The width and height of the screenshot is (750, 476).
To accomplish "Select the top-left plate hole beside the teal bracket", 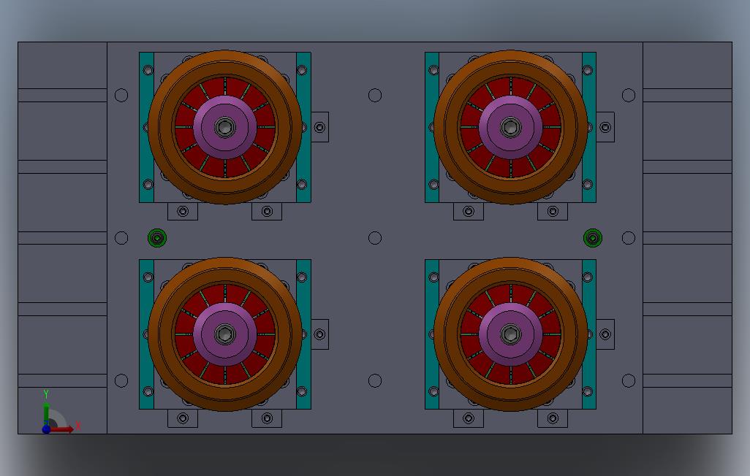I will [x=121, y=95].
